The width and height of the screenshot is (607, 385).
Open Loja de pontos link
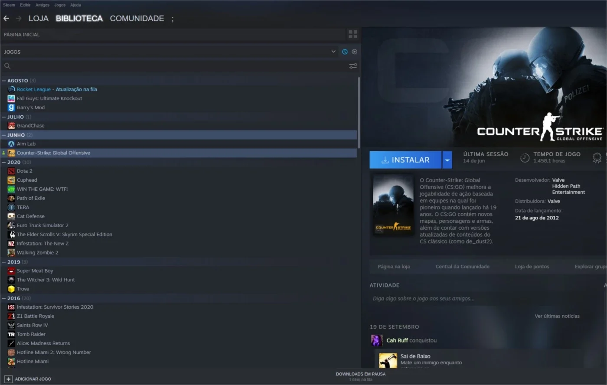coord(532,267)
